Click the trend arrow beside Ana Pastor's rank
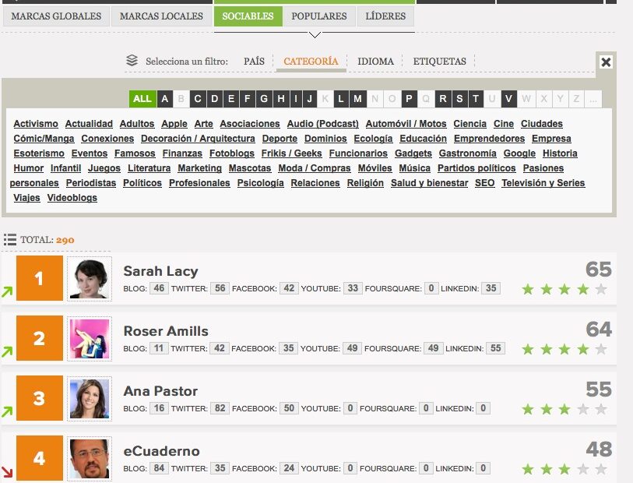This screenshot has width=633, height=483. pos(7,411)
